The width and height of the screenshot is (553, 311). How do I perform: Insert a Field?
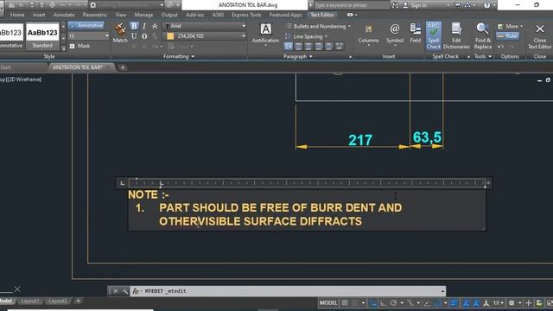pos(415,34)
